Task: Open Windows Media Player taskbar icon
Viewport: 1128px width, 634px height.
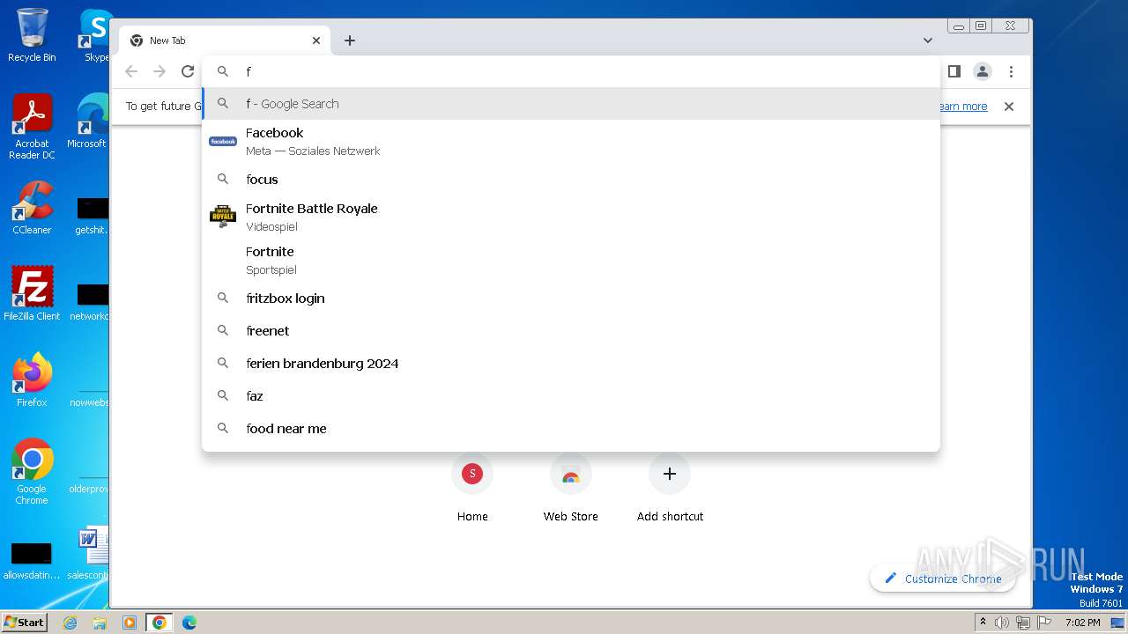Action: tap(130, 623)
